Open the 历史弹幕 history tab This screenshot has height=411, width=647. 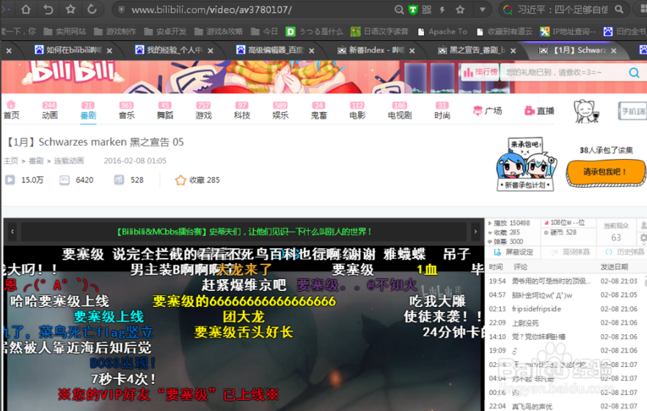(x=624, y=252)
